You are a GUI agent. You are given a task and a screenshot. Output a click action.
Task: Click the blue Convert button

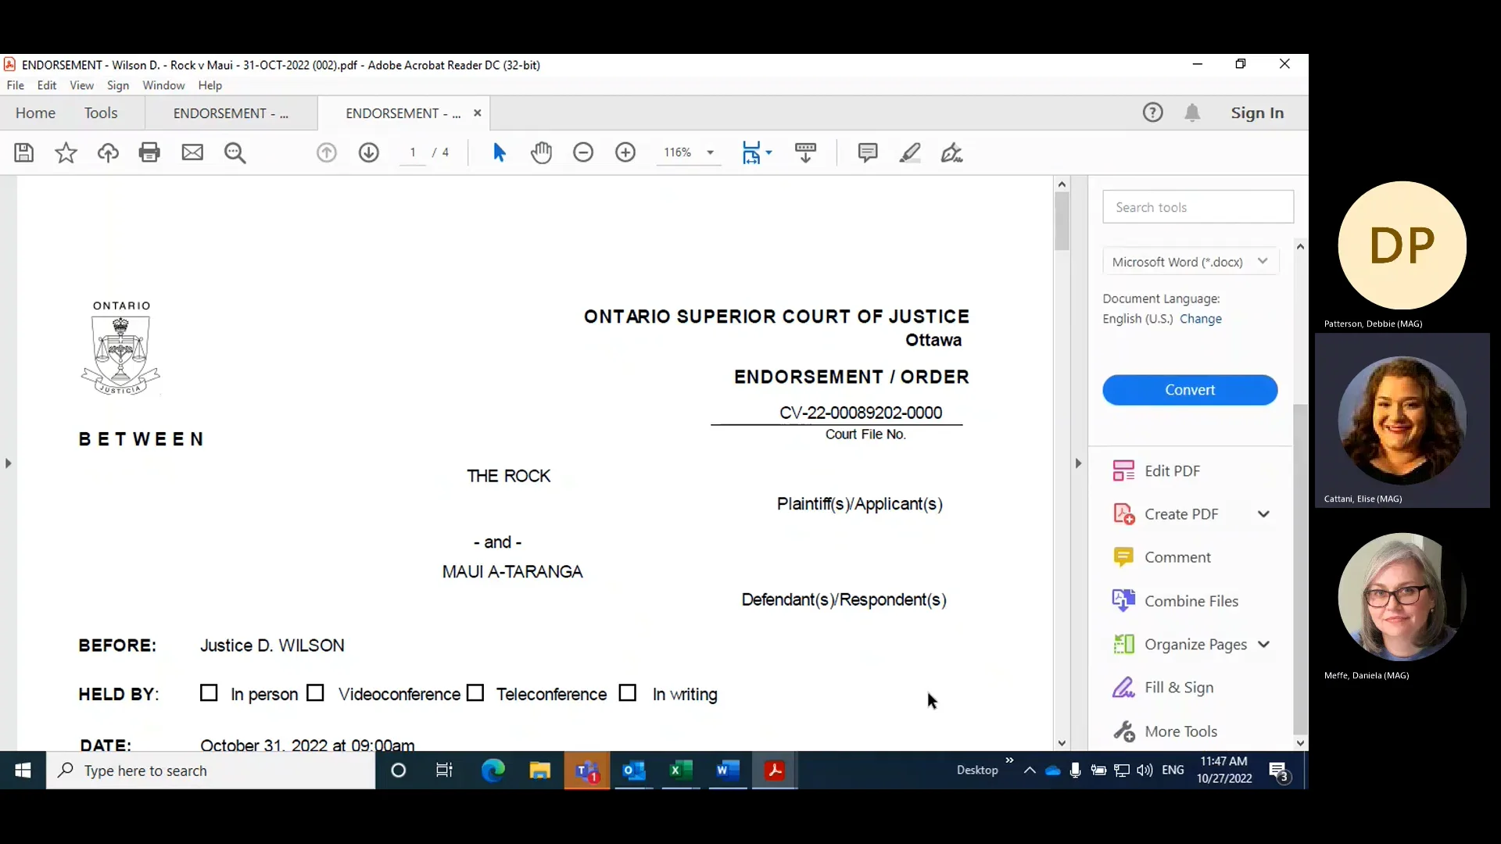1190,390
